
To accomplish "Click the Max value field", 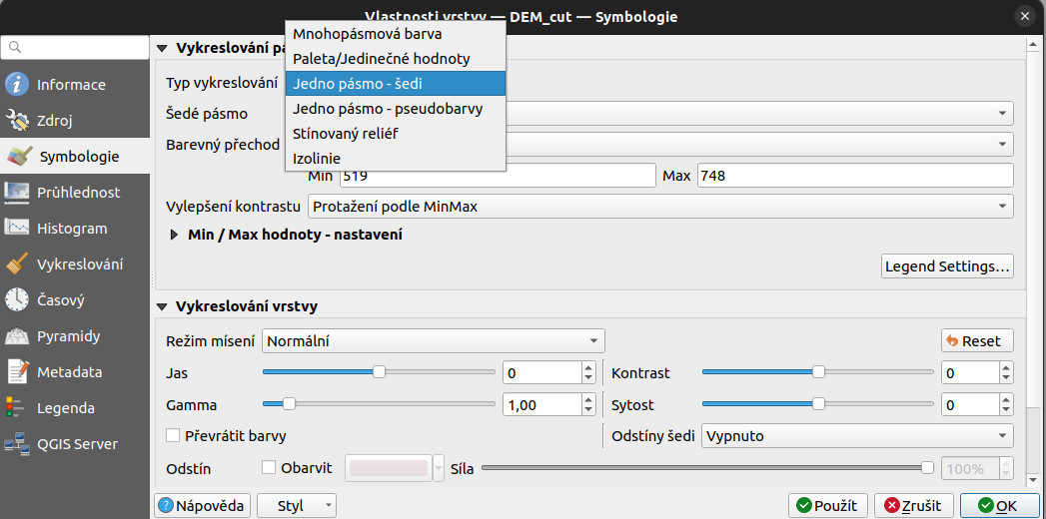I will (x=856, y=176).
